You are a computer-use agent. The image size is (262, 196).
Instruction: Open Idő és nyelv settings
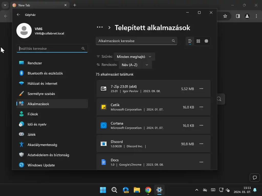[52, 124]
